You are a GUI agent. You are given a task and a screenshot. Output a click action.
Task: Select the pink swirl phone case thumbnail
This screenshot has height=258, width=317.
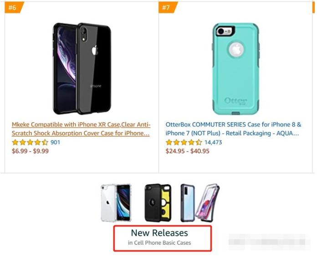click(208, 203)
